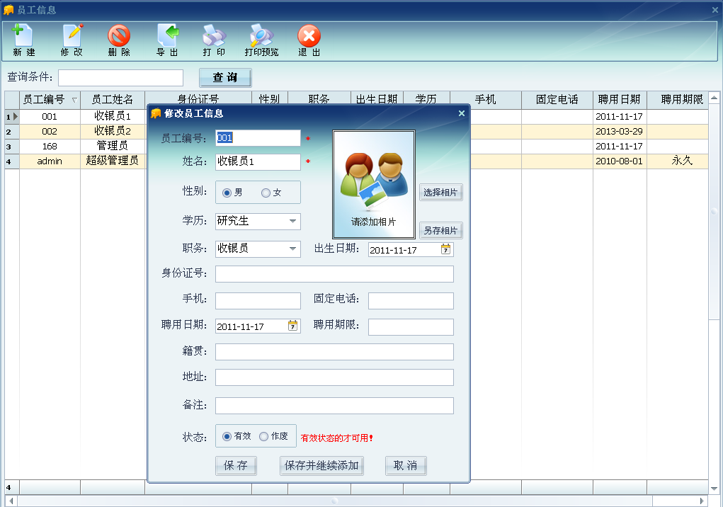Open the 聘用日期 date dropdown
This screenshot has height=507, width=723.
coord(293,326)
